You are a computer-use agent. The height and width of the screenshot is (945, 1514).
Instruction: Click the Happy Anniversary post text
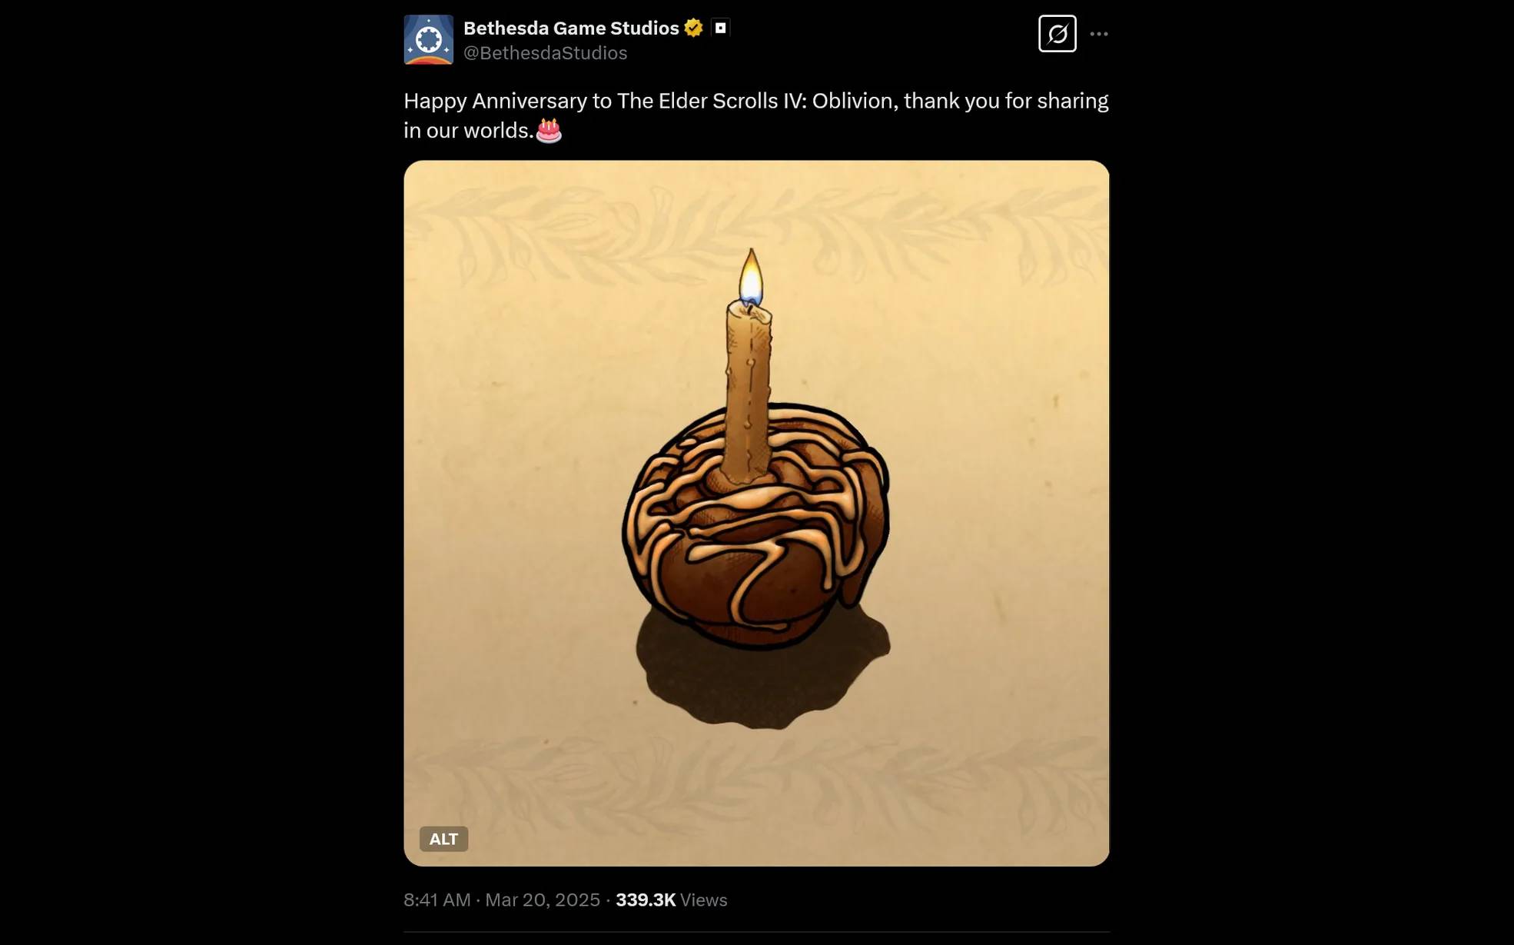(x=756, y=115)
